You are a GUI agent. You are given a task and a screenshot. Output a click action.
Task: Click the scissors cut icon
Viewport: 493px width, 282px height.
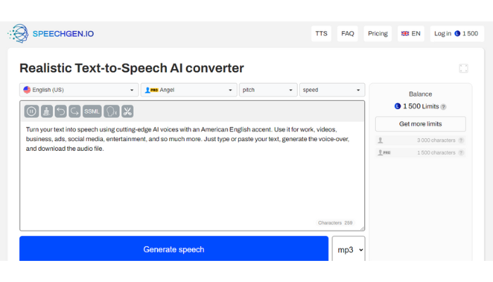click(127, 111)
